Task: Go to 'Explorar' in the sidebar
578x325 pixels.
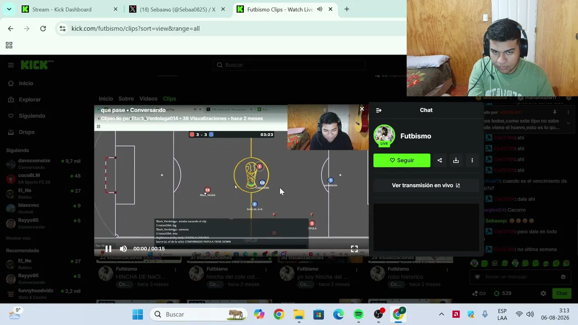Action: (30, 99)
